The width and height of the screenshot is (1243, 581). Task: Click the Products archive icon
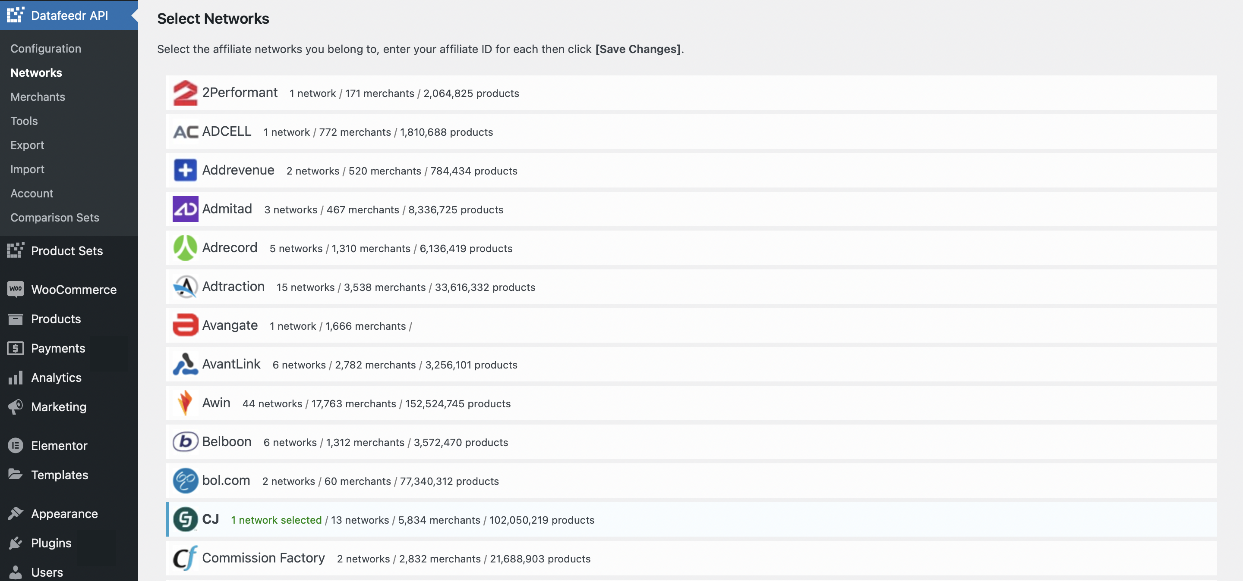[x=16, y=319]
